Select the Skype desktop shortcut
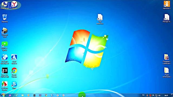The image size is (173, 97). [14, 85]
